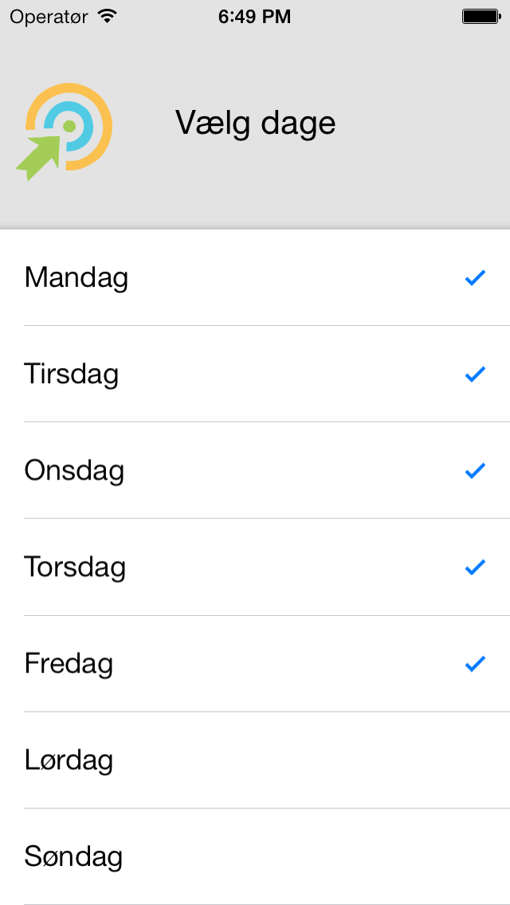Uncheck the Torsdag checkmark
The image size is (510, 905).
[475, 567]
